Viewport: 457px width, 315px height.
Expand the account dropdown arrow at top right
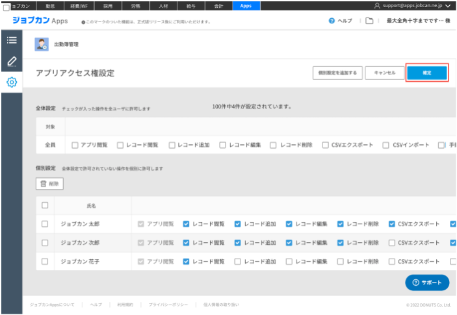[x=449, y=5]
